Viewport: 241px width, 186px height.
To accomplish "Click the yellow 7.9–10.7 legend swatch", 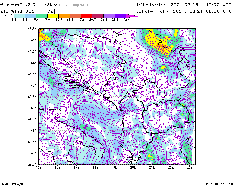I will click(53, 16).
